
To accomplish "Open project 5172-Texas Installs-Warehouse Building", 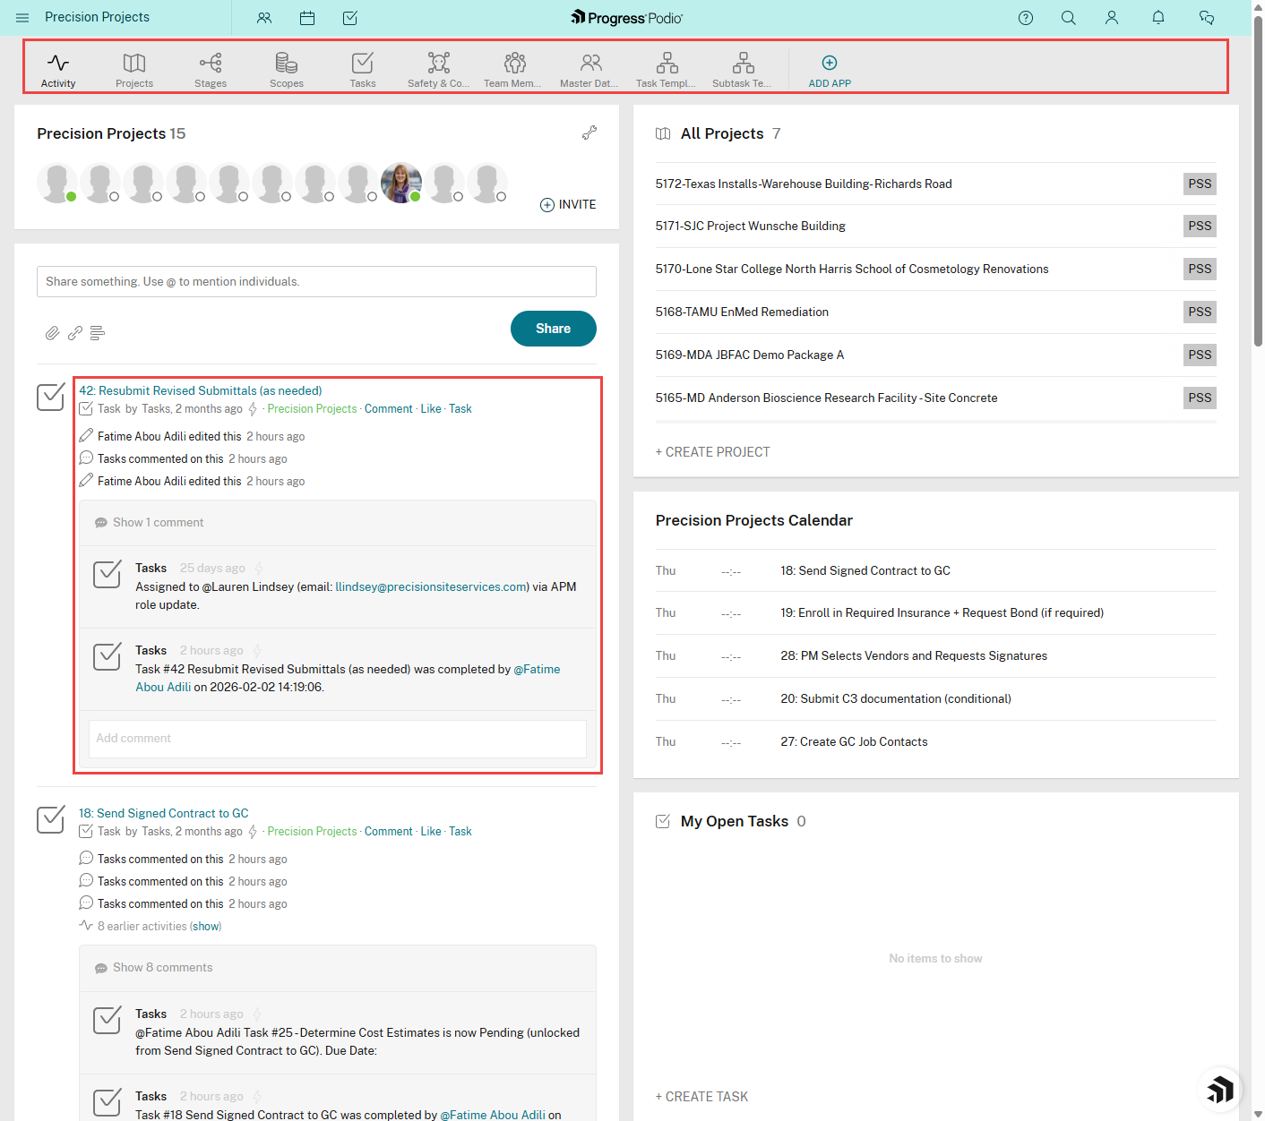I will click(804, 184).
